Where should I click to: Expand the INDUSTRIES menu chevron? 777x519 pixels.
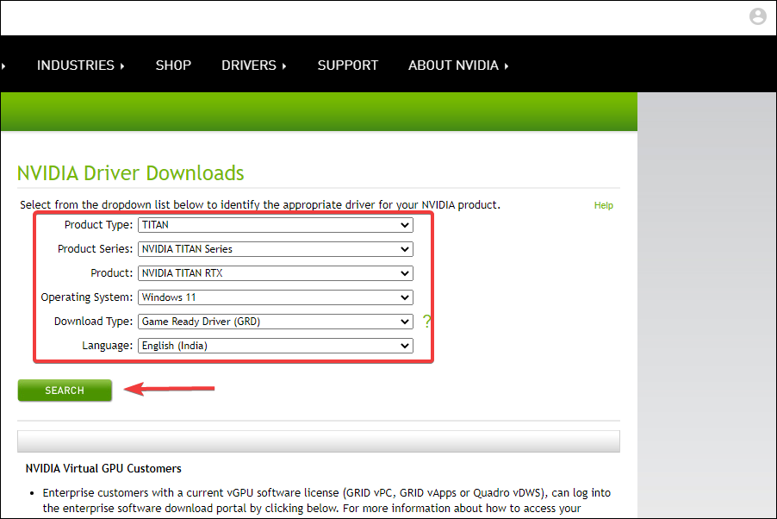121,65
